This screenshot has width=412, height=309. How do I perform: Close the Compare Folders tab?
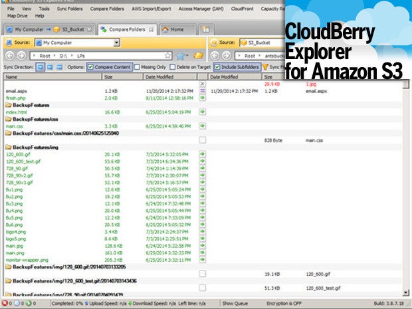(151, 29)
